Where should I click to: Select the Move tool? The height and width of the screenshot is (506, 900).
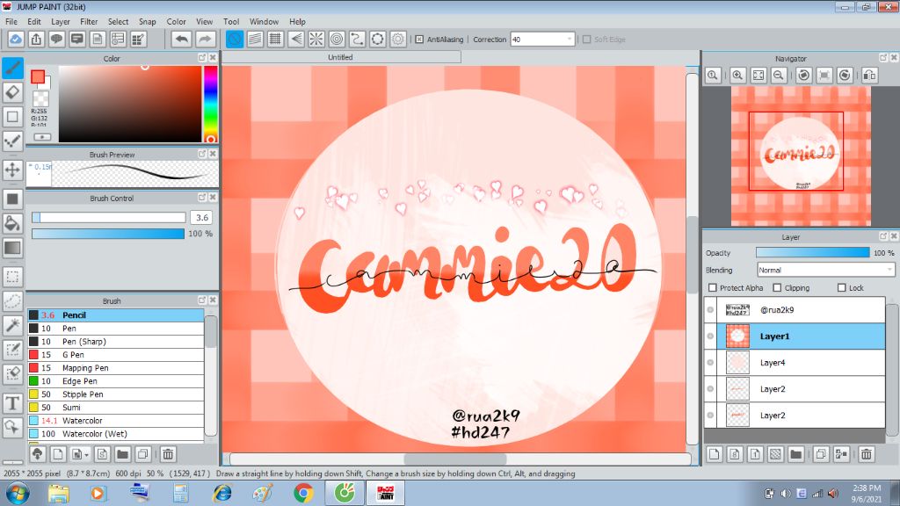[12, 170]
